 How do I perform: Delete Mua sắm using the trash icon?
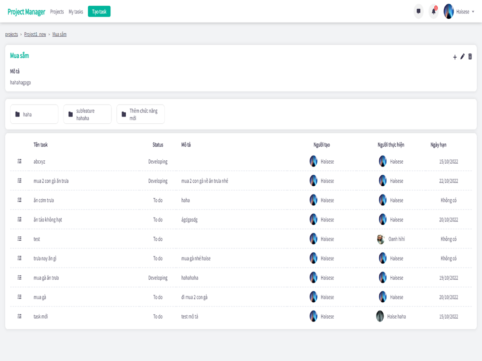point(470,56)
